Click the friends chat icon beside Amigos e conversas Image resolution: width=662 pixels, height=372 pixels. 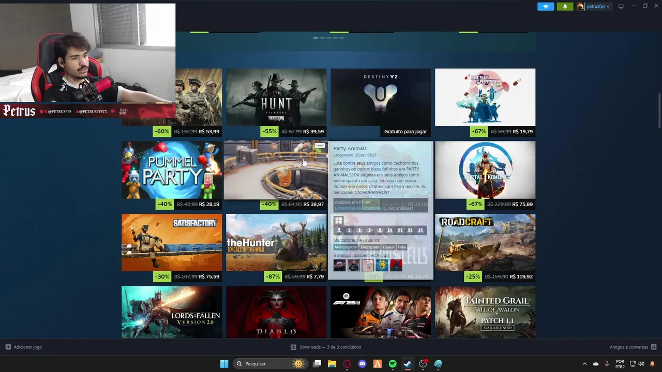click(654, 347)
